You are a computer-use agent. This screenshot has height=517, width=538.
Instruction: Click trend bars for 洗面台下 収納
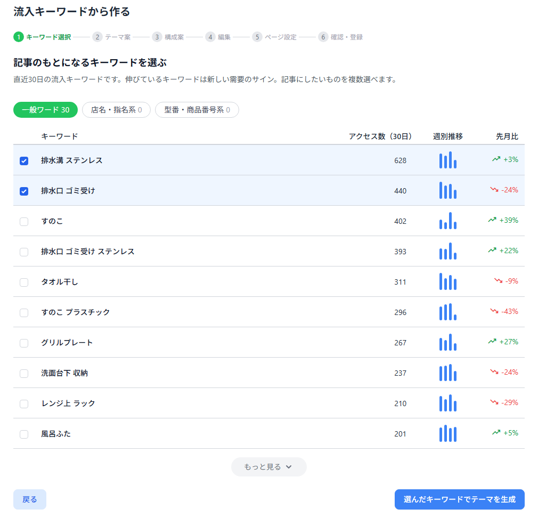[448, 373]
